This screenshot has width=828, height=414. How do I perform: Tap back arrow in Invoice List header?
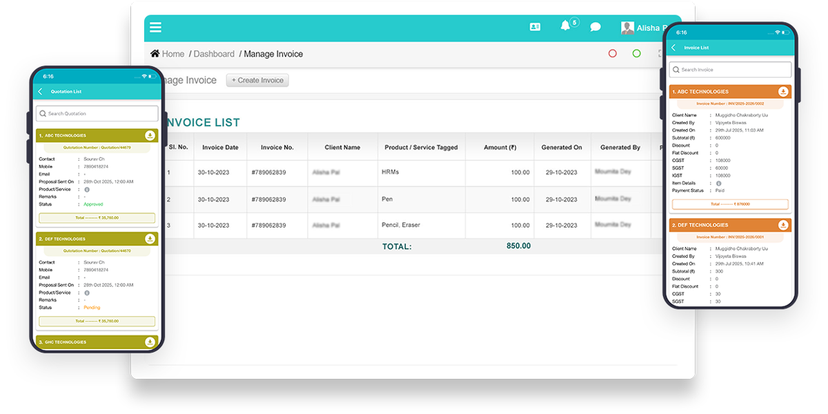click(x=673, y=48)
